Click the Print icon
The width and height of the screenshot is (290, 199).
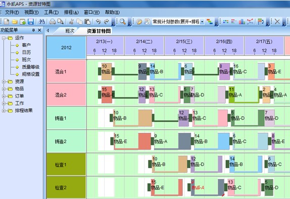pyautogui.click(x=53, y=22)
